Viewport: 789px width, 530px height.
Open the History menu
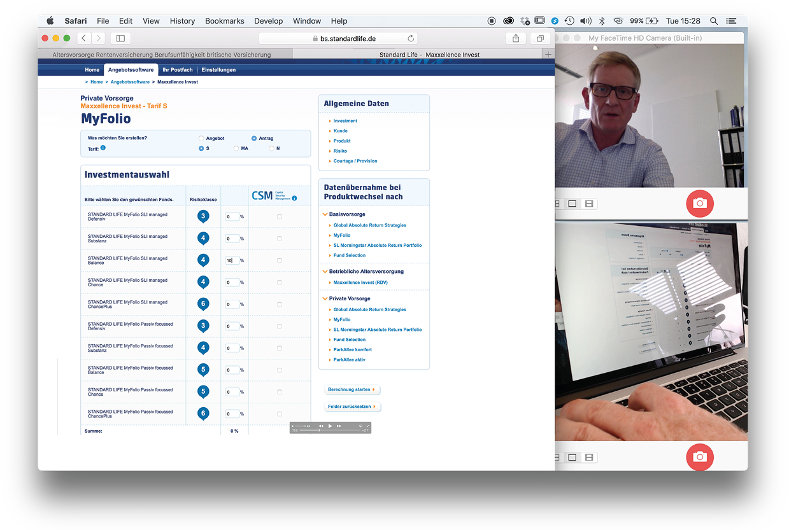[x=182, y=21]
